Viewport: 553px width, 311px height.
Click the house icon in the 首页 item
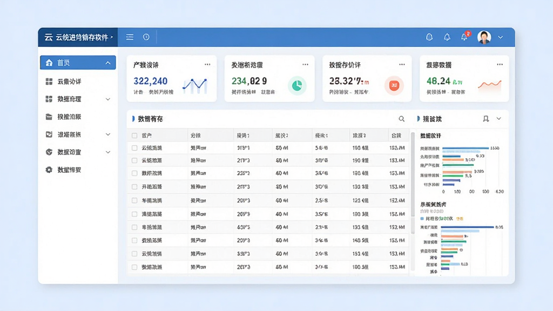(x=49, y=63)
